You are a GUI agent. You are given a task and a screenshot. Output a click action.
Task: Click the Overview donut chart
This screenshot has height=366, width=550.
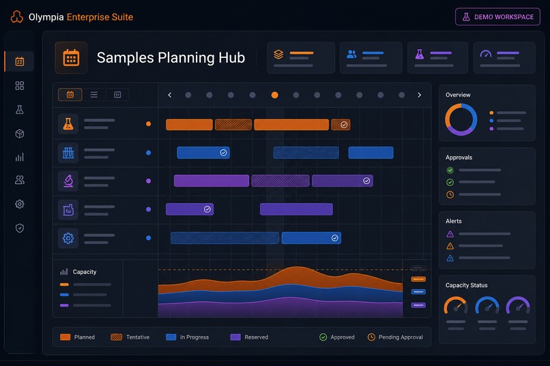[461, 119]
